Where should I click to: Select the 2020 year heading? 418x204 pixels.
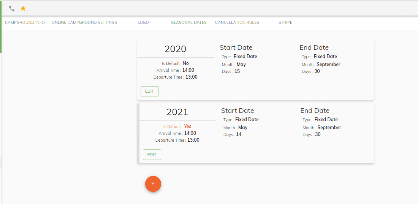(x=176, y=49)
